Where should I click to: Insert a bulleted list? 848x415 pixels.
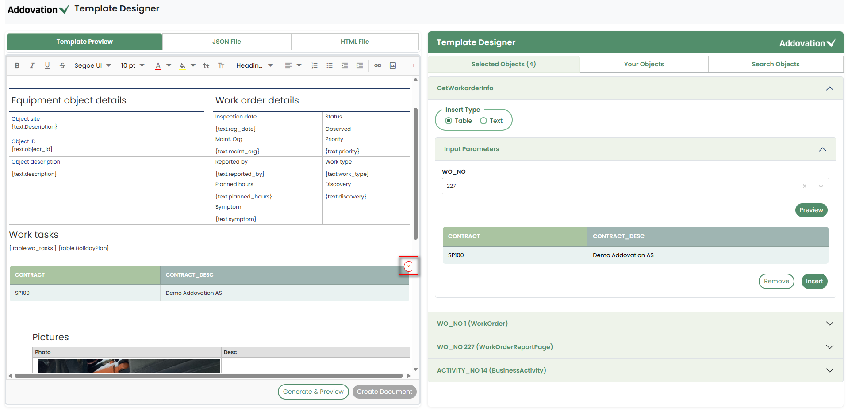330,65
